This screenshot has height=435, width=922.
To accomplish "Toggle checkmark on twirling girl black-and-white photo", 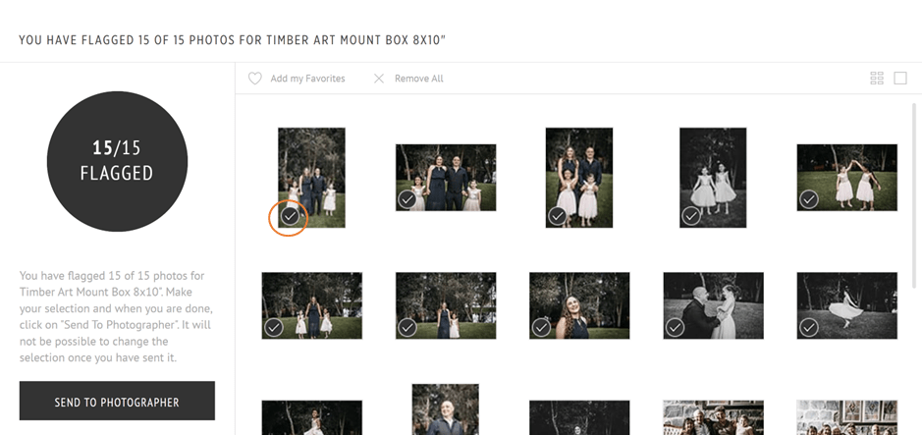I will 808,328.
